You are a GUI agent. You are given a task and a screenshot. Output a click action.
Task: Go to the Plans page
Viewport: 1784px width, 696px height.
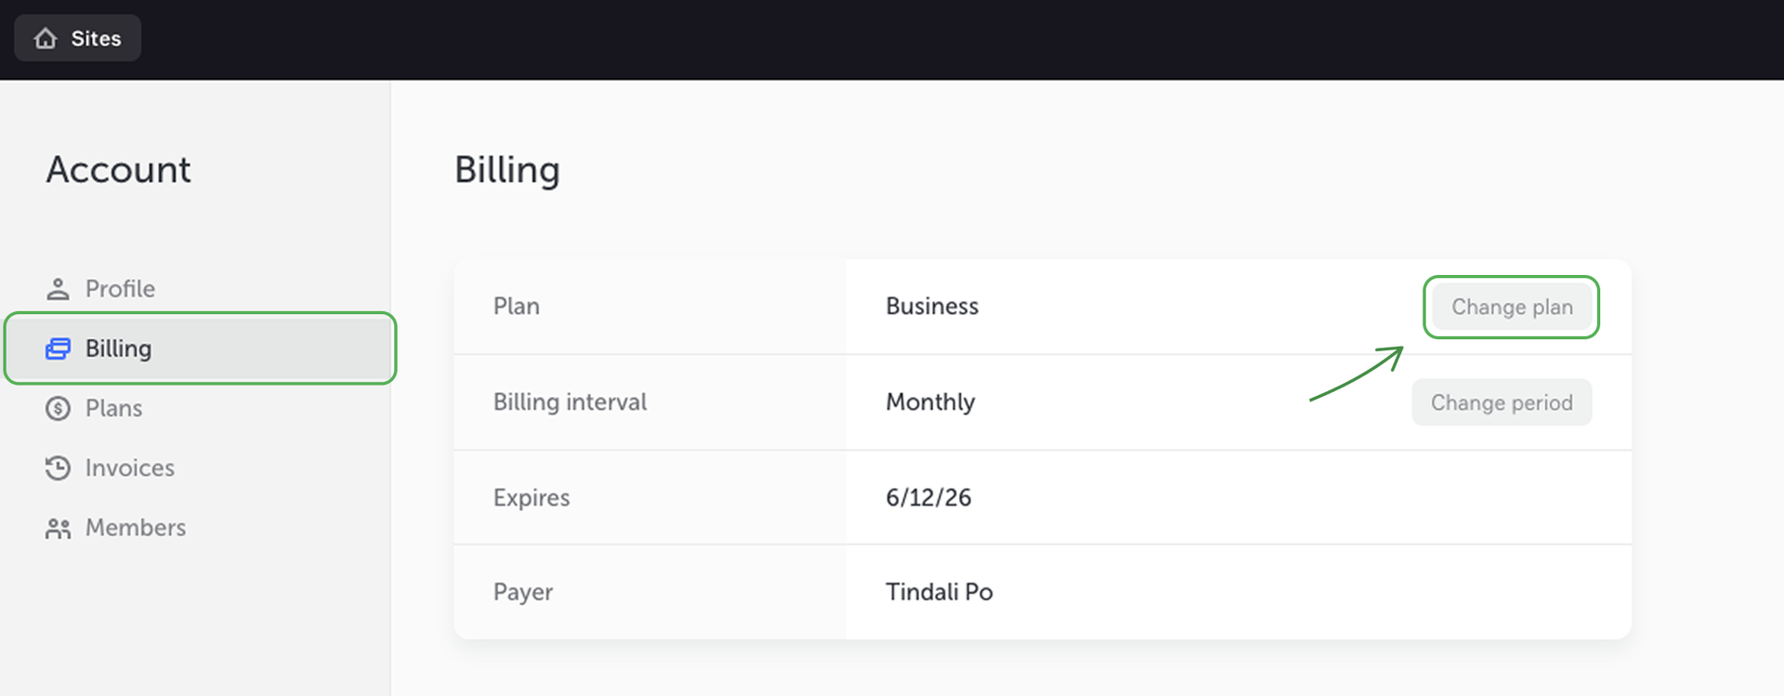pyautogui.click(x=113, y=408)
